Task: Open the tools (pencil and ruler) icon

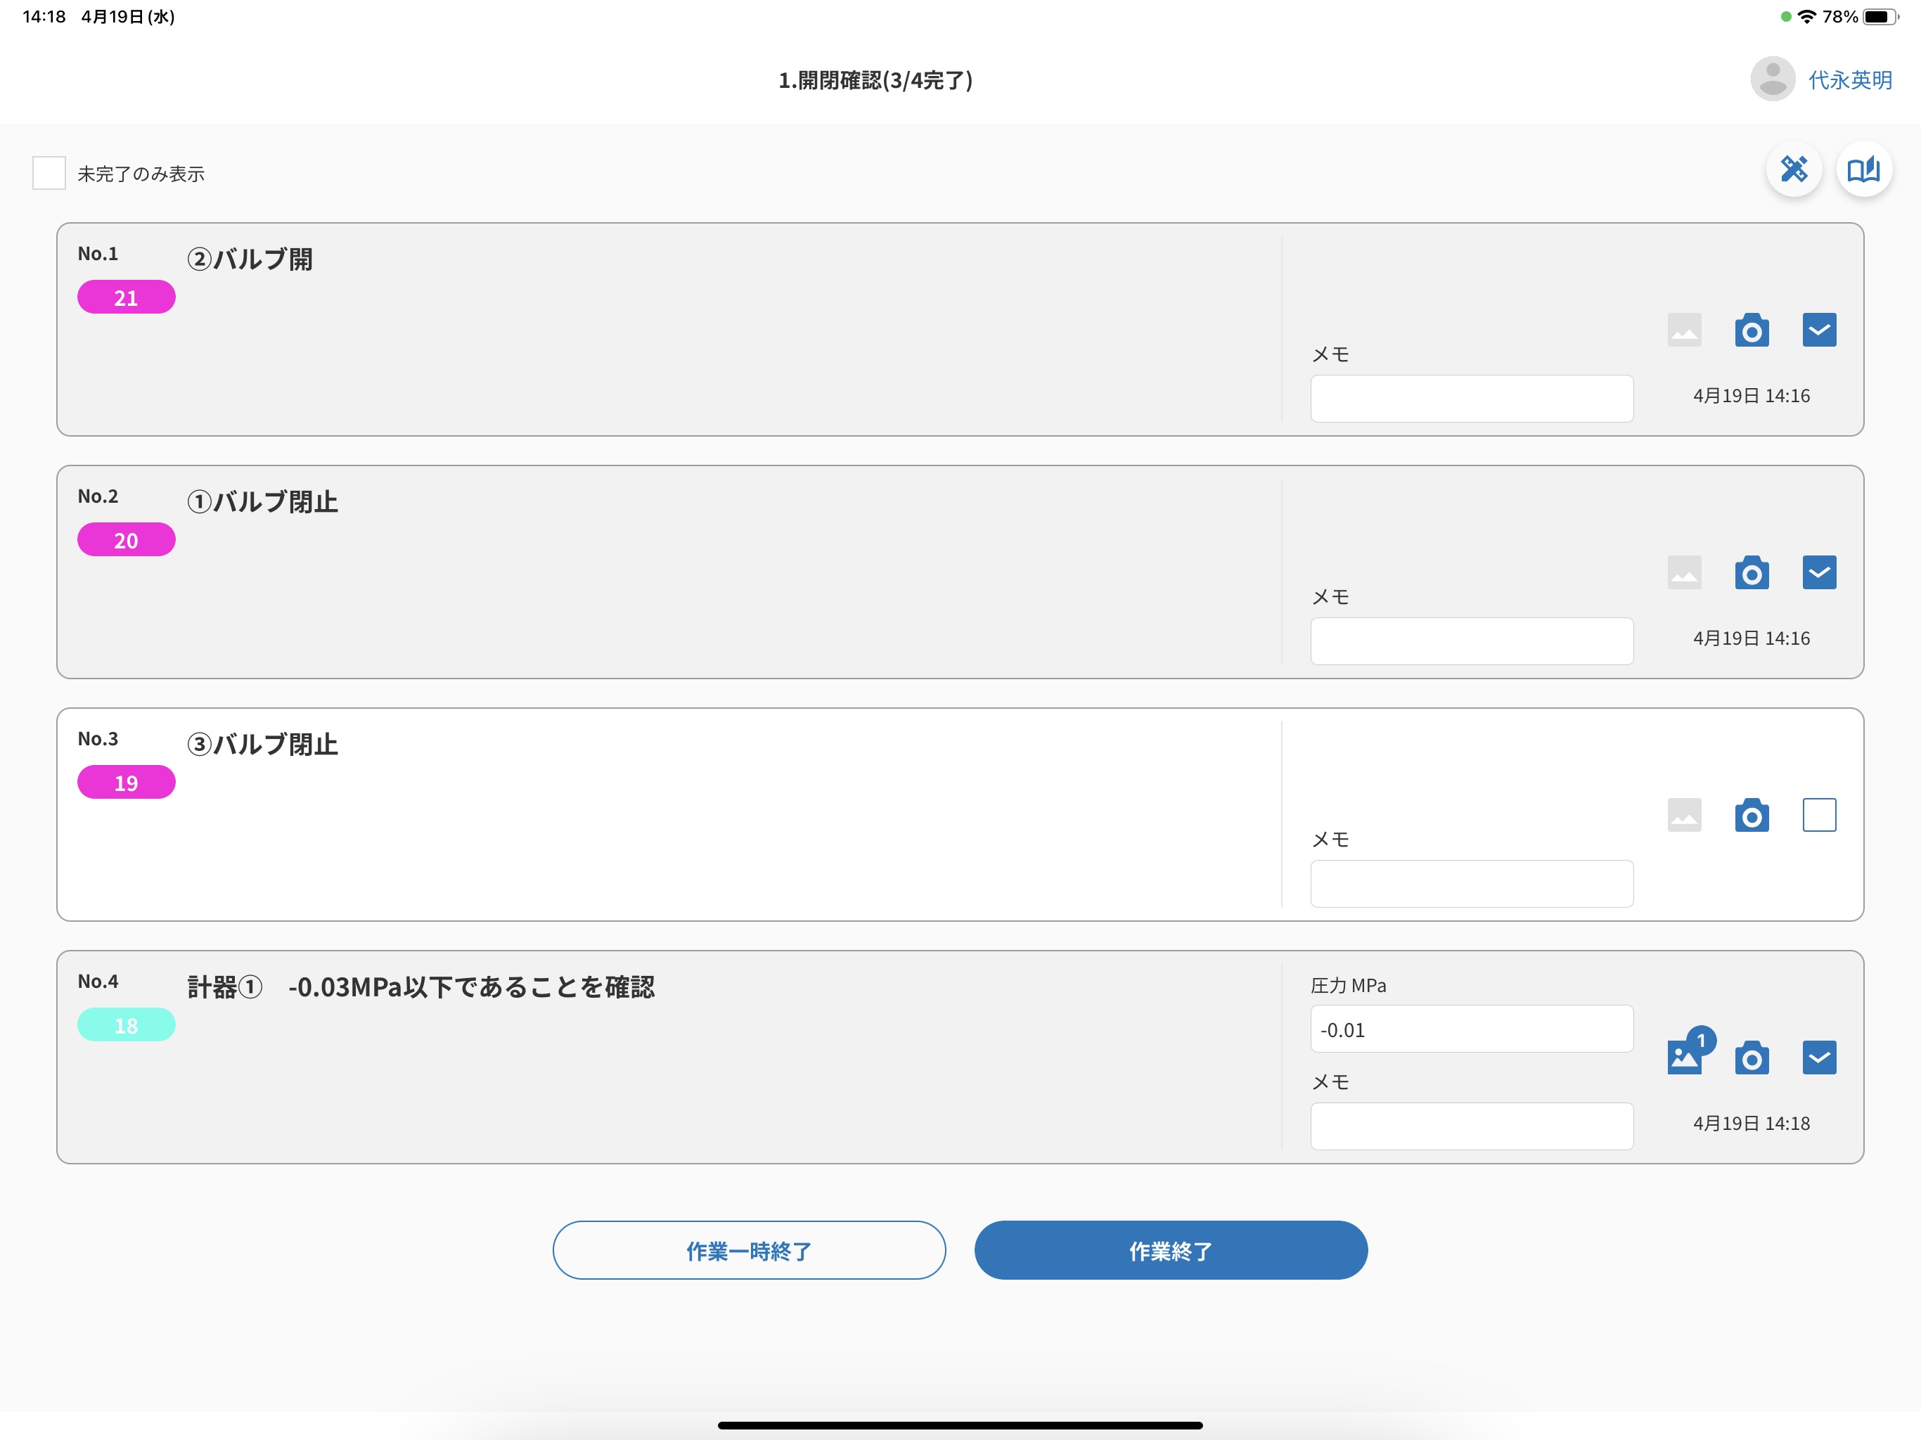Action: click(x=1794, y=169)
